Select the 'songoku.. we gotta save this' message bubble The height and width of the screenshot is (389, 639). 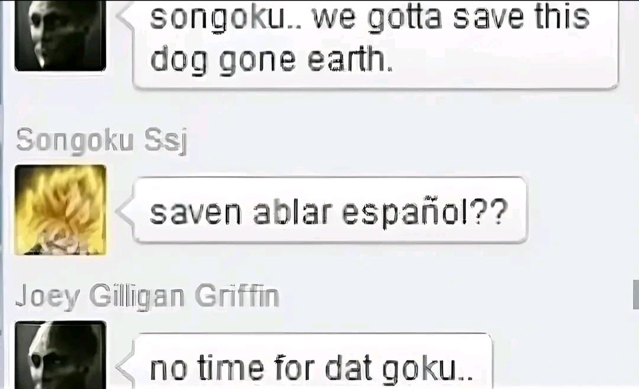click(375, 44)
